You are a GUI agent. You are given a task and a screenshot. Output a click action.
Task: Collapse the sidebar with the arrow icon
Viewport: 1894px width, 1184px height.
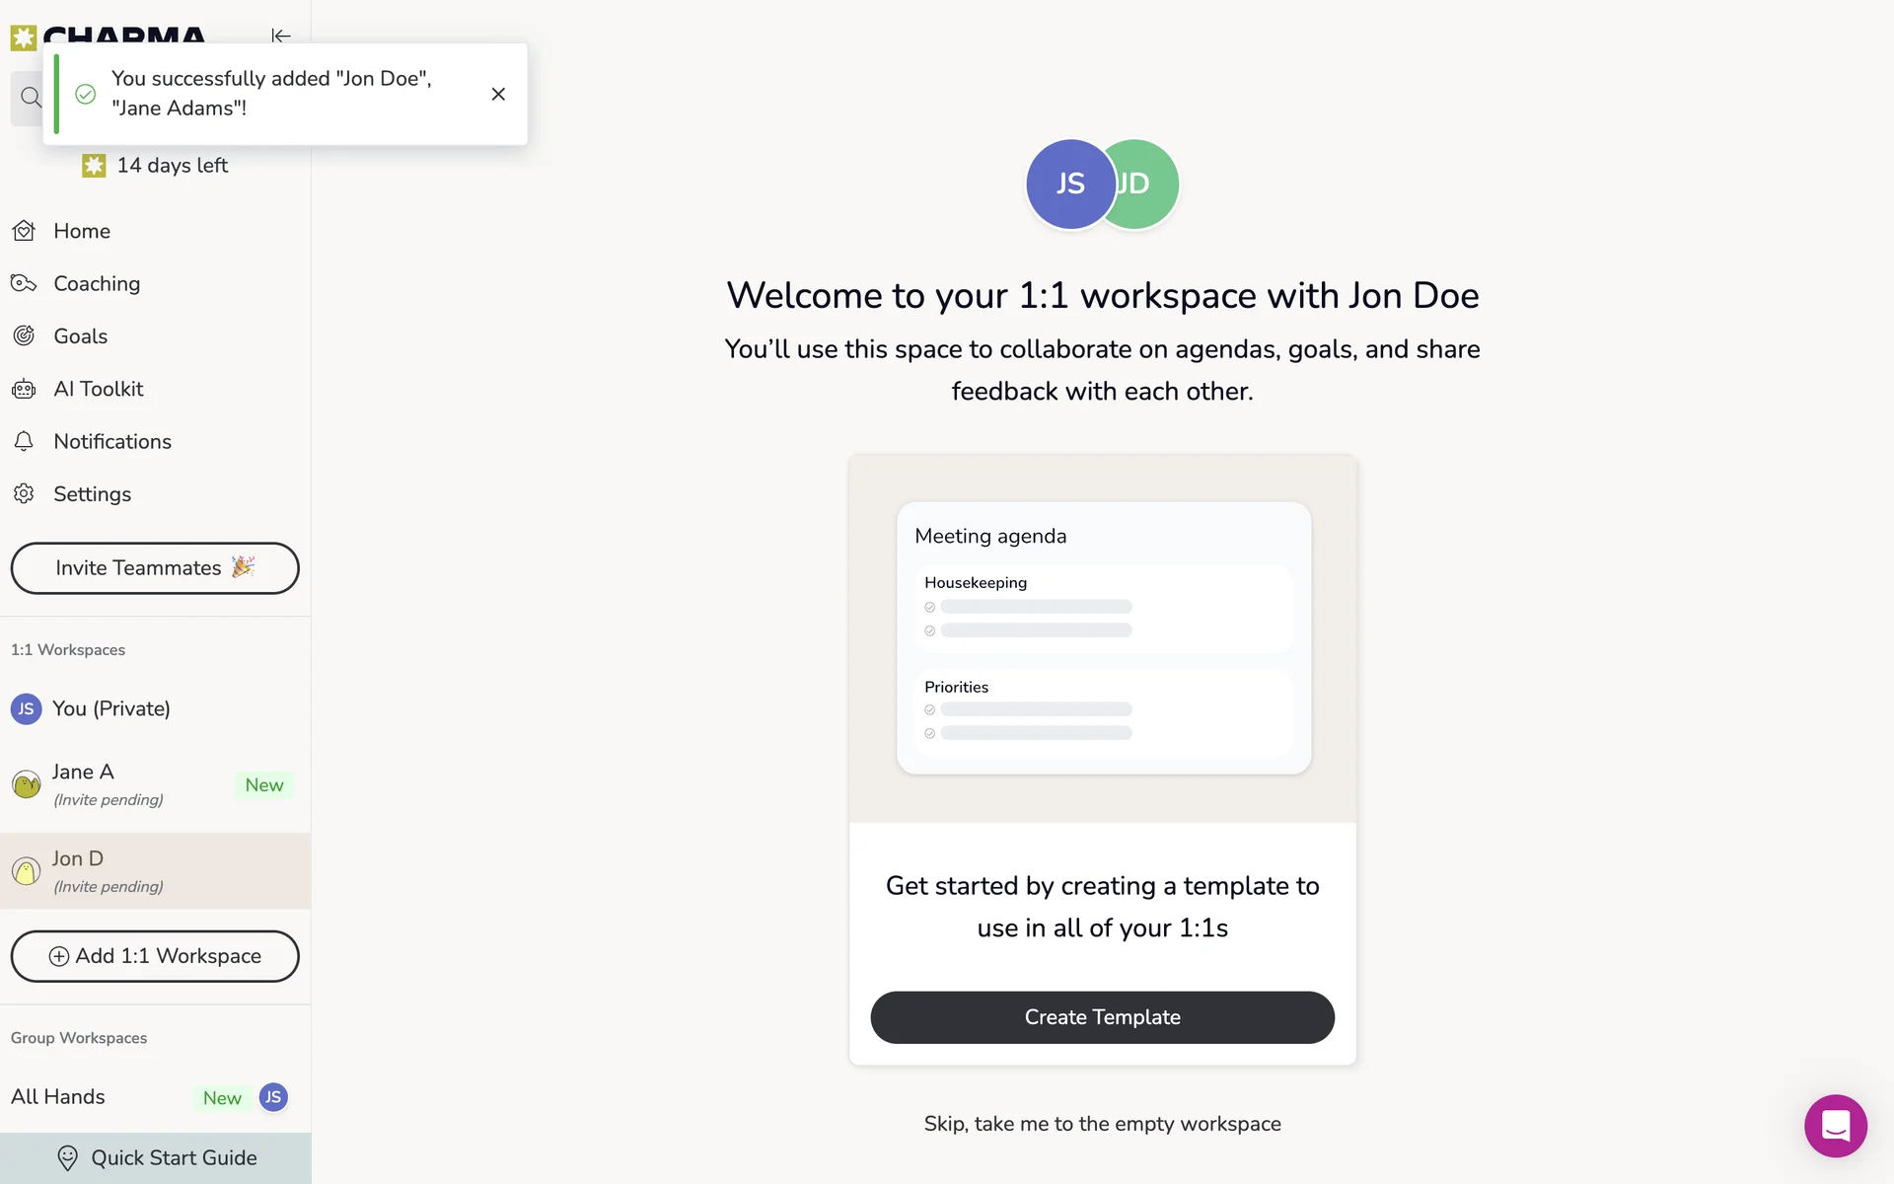click(x=281, y=36)
